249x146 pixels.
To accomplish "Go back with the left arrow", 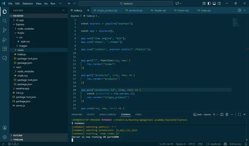I will pos(69,3).
